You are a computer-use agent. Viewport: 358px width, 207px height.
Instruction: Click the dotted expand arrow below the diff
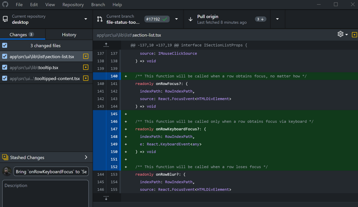pos(106,198)
